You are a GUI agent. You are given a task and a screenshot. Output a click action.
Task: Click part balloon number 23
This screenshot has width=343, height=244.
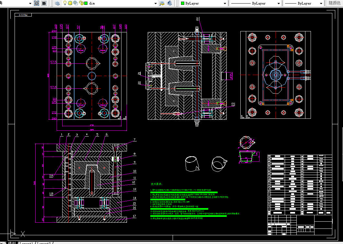click(x=233, y=104)
